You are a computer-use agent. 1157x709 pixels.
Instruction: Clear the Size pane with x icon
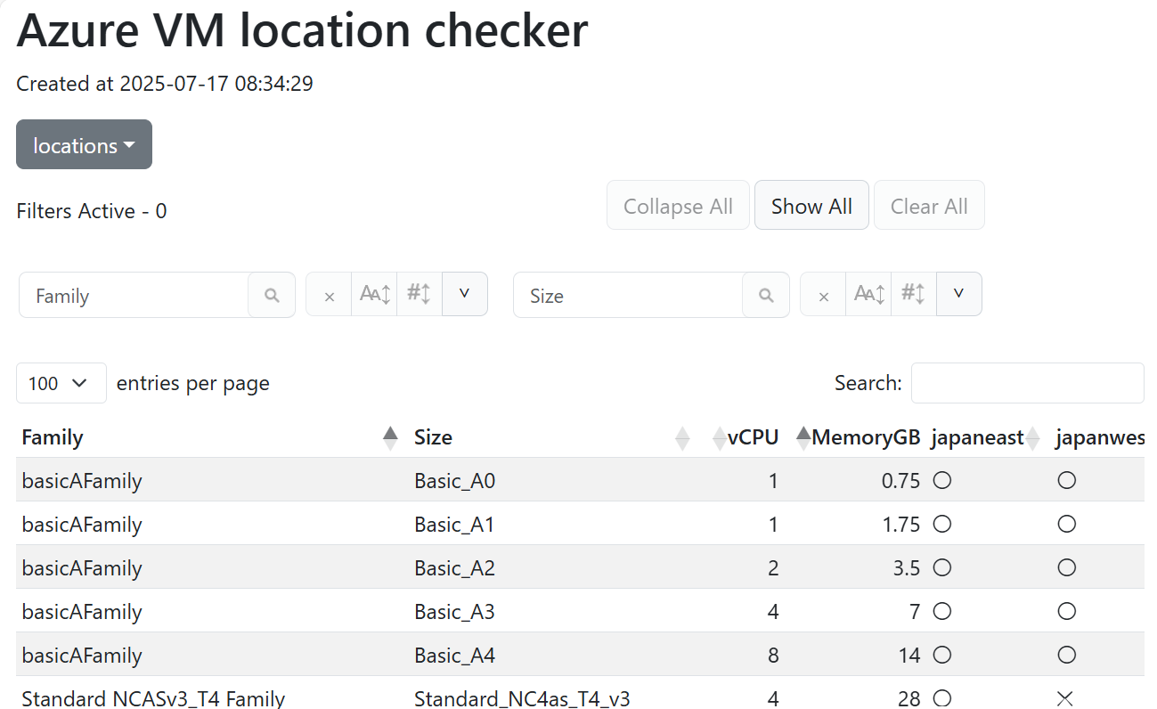824,296
